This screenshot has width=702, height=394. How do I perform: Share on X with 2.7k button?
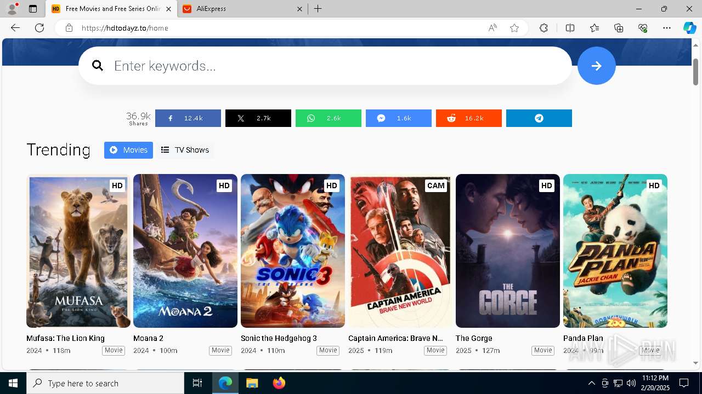(x=258, y=118)
